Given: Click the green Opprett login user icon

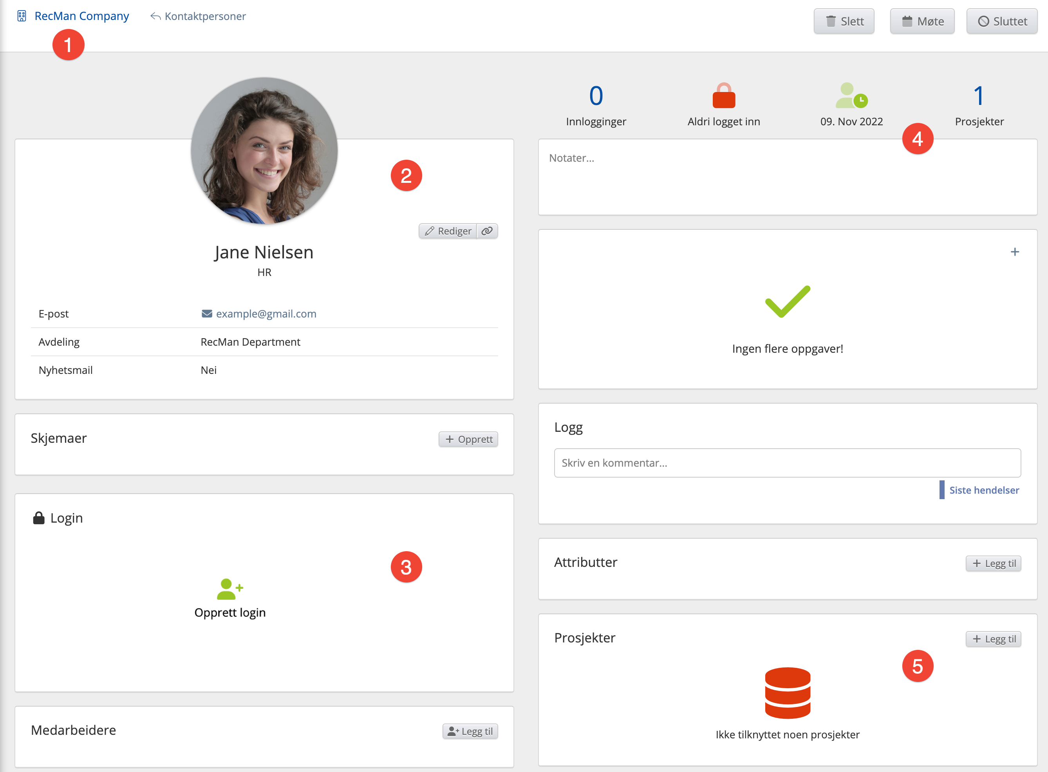Looking at the screenshot, I should [x=229, y=589].
